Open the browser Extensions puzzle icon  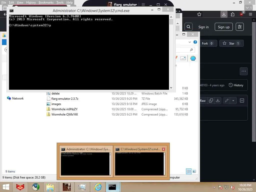click(x=233, y=14)
